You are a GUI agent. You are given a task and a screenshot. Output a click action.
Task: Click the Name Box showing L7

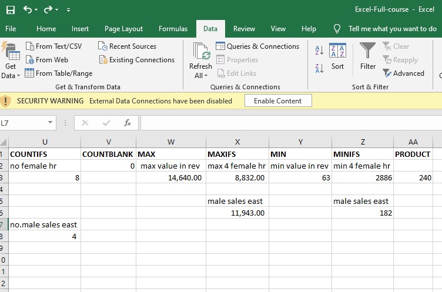point(23,123)
